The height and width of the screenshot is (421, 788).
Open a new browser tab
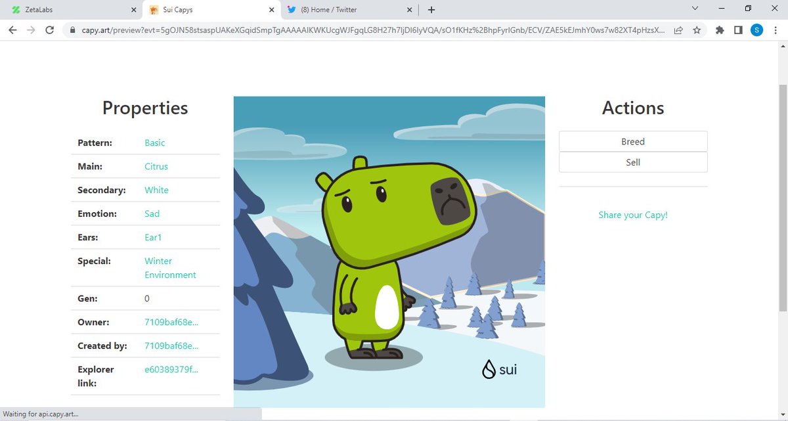pyautogui.click(x=431, y=10)
